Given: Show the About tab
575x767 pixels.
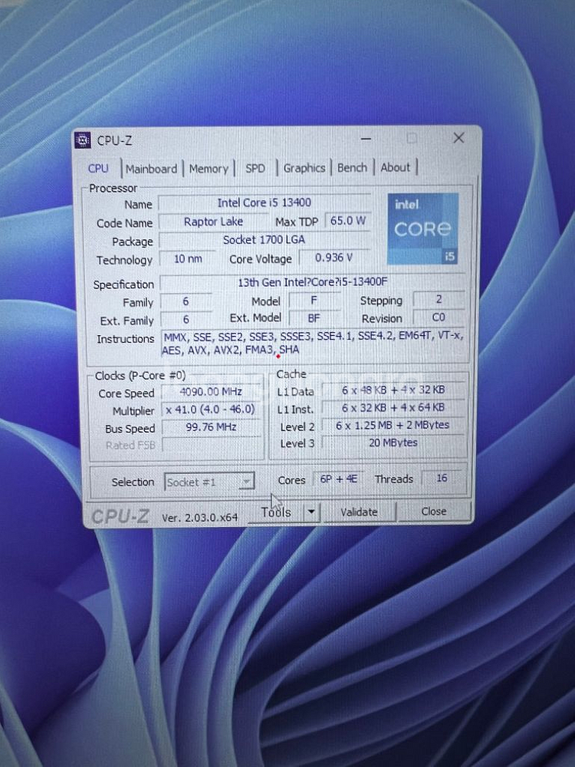Looking at the screenshot, I should (395, 167).
